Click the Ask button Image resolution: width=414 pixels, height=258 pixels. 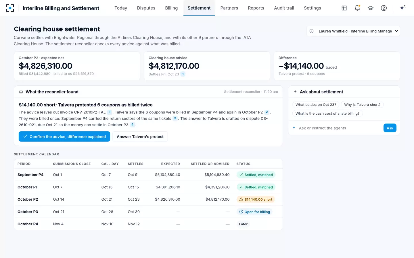click(390, 128)
